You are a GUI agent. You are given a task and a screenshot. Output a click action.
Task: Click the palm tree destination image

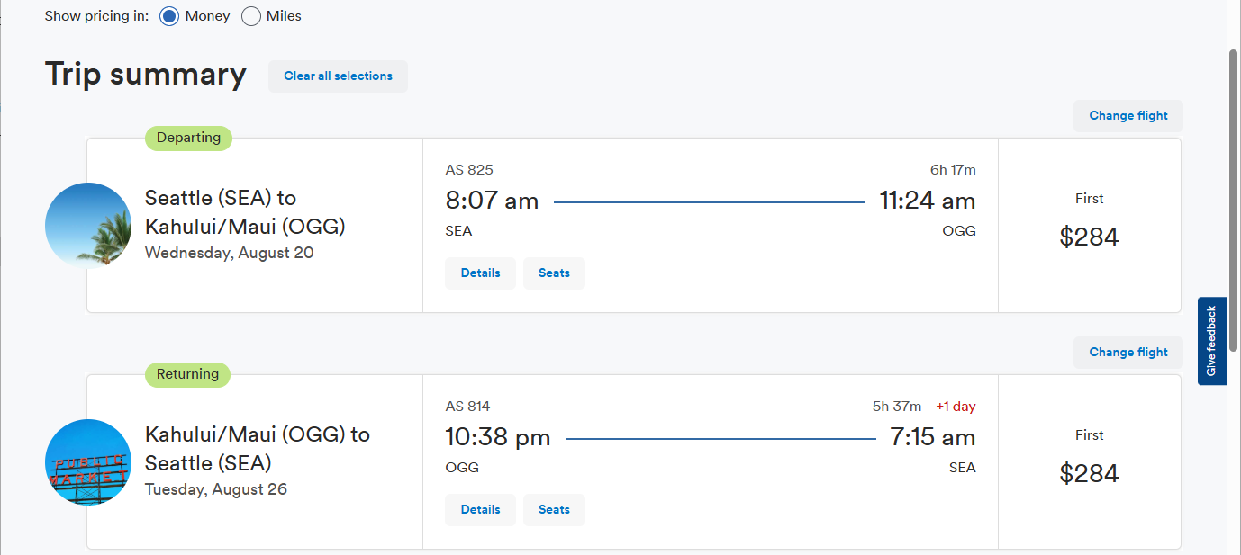88,226
